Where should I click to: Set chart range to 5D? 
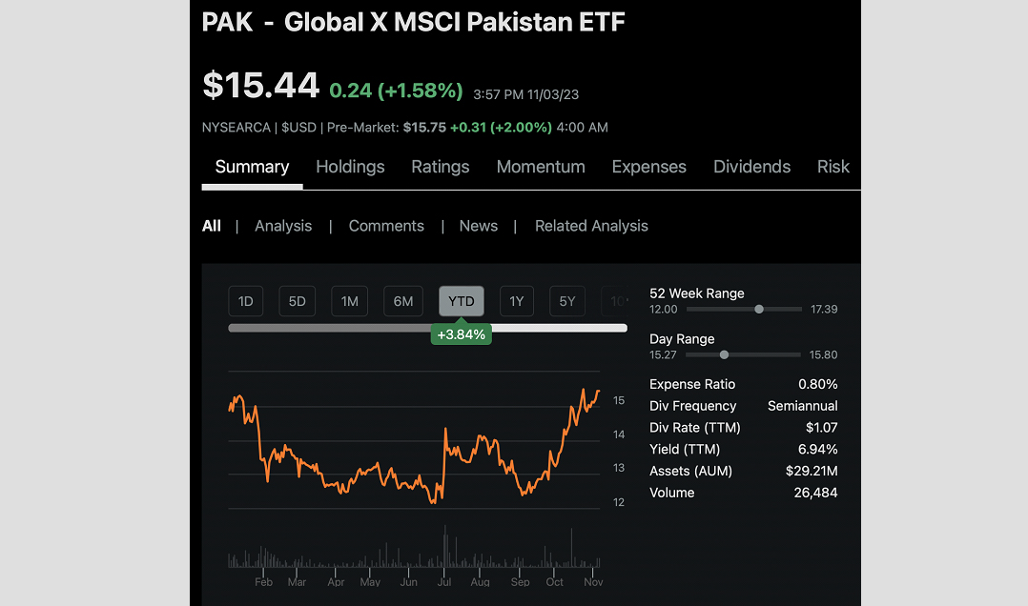click(x=298, y=301)
